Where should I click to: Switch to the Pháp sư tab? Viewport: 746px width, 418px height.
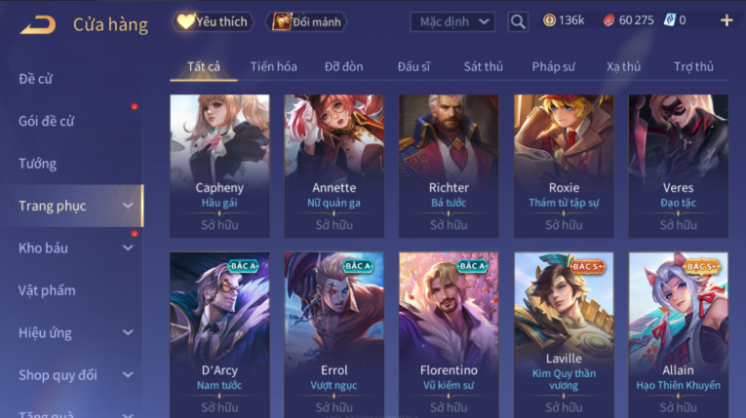point(553,66)
